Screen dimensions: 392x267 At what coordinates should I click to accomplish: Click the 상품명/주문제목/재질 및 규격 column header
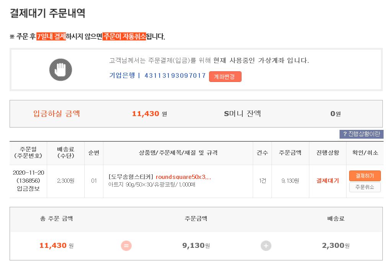[x=178, y=152]
